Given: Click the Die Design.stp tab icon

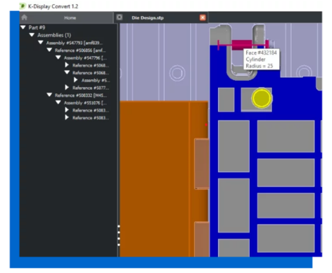Looking at the screenshot, I should [120, 17].
